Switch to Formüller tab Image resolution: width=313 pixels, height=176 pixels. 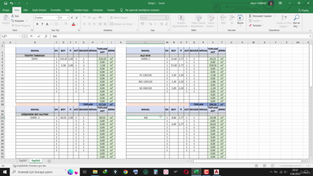(x=56, y=10)
